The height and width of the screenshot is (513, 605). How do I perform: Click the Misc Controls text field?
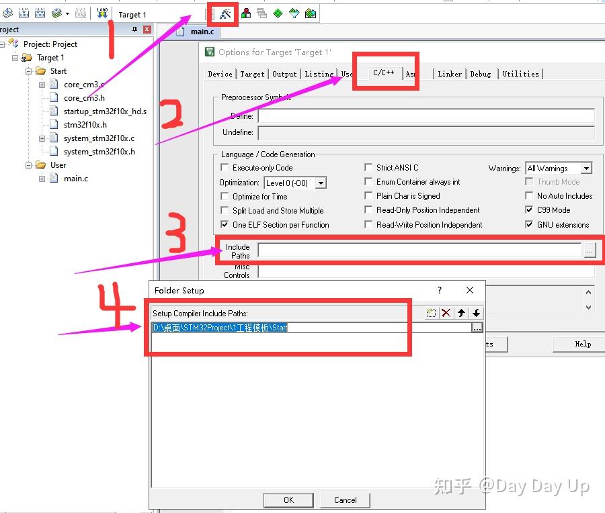(x=426, y=271)
